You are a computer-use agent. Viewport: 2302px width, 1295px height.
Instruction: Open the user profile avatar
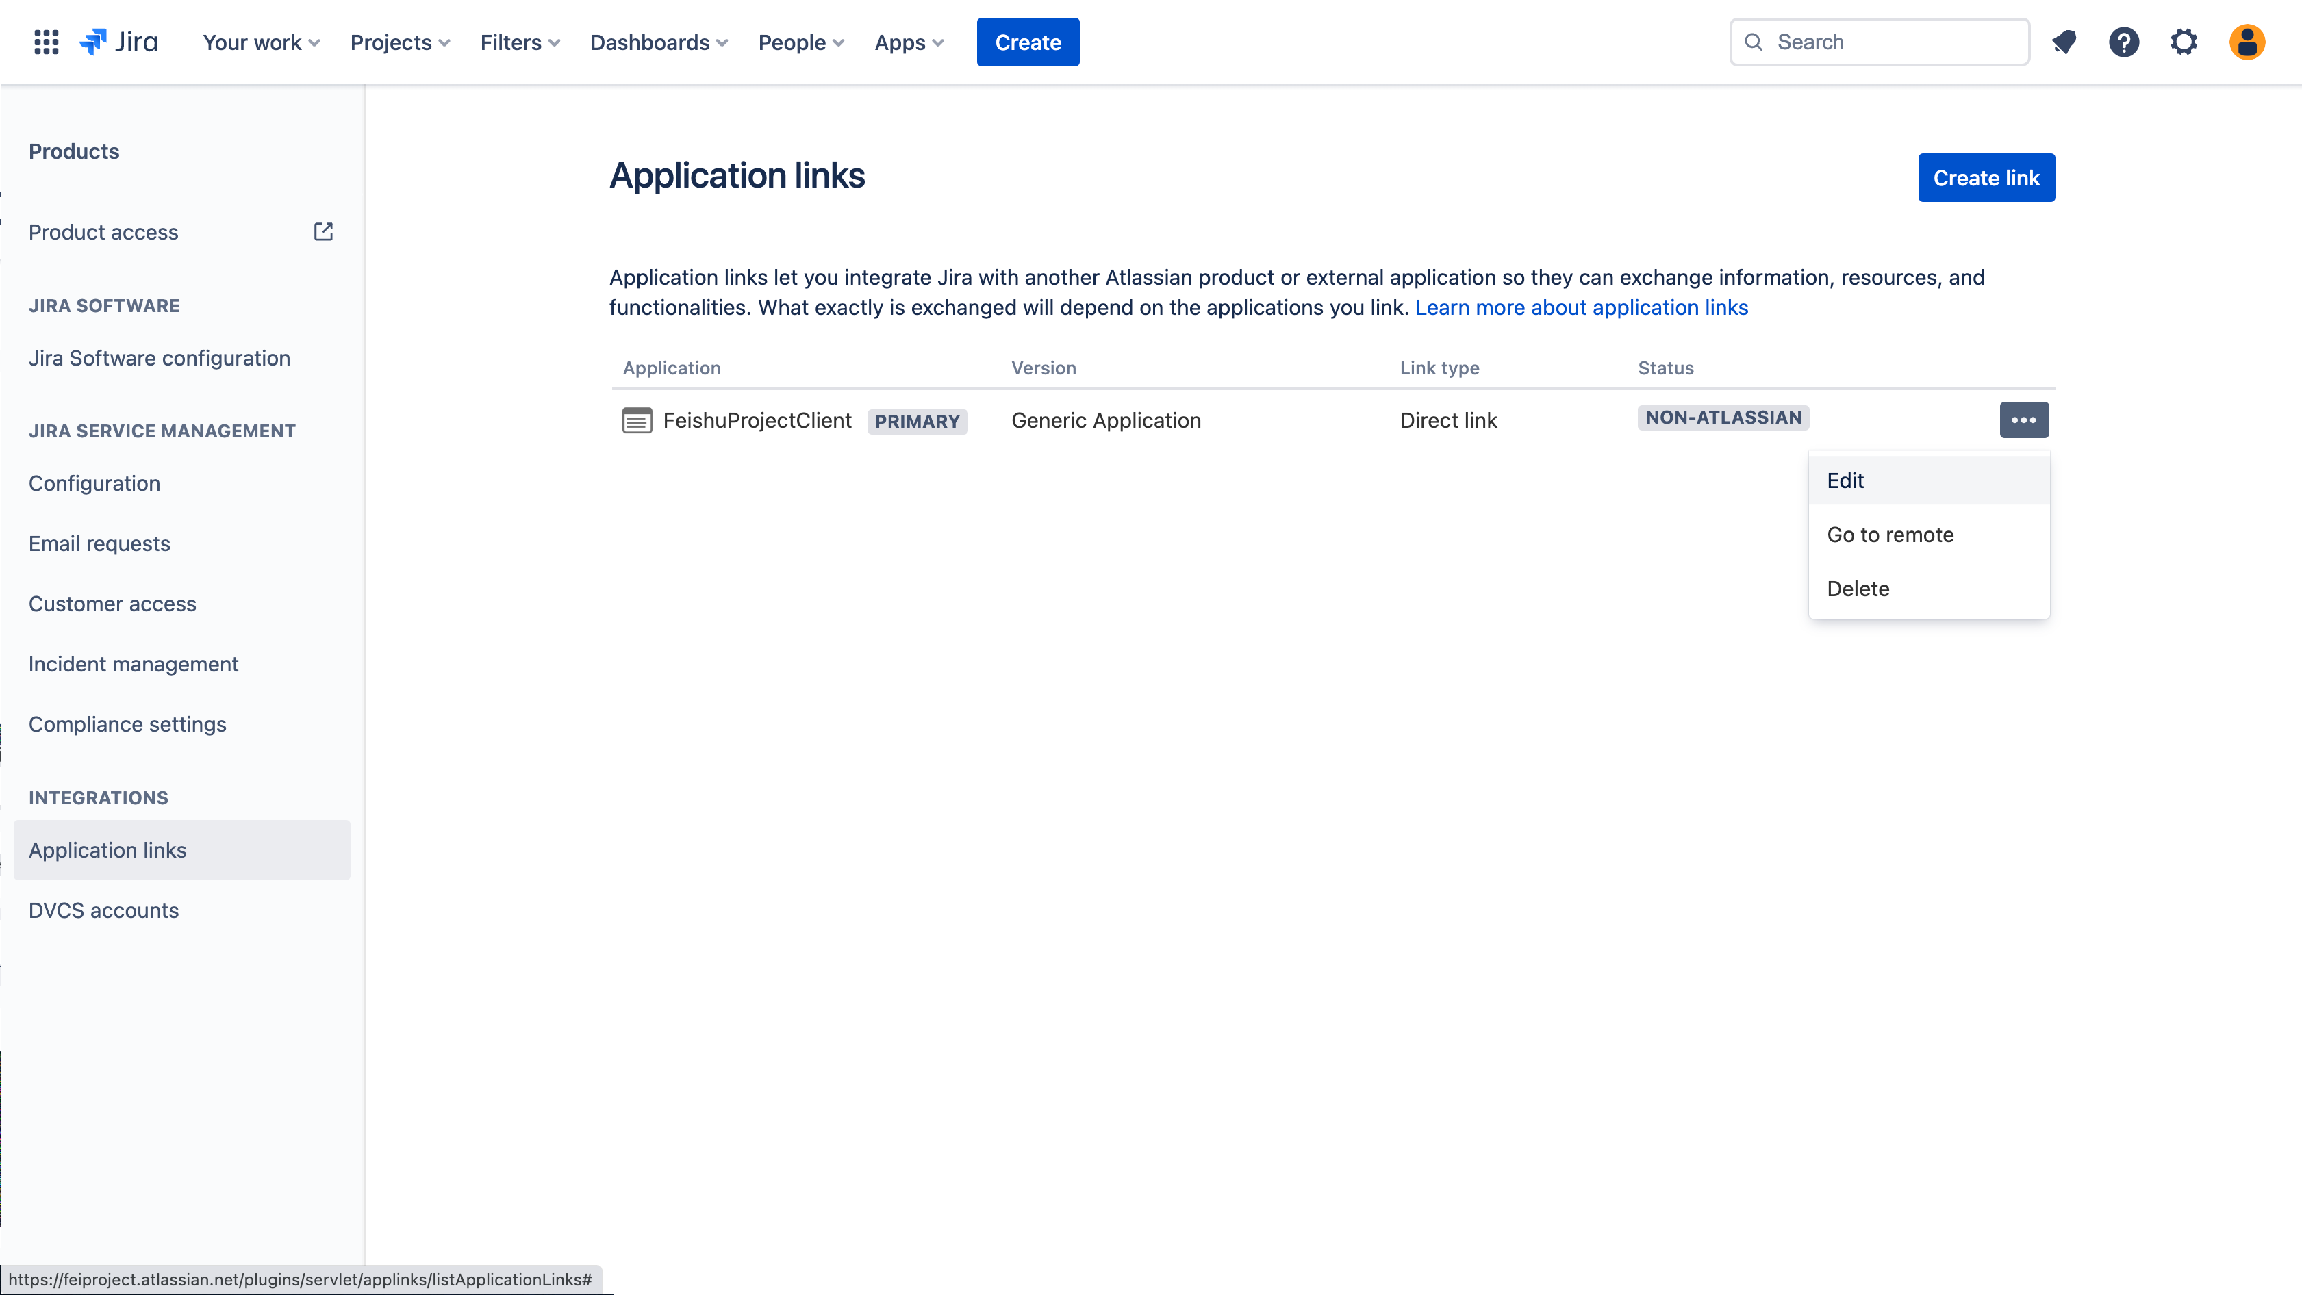click(x=2247, y=42)
